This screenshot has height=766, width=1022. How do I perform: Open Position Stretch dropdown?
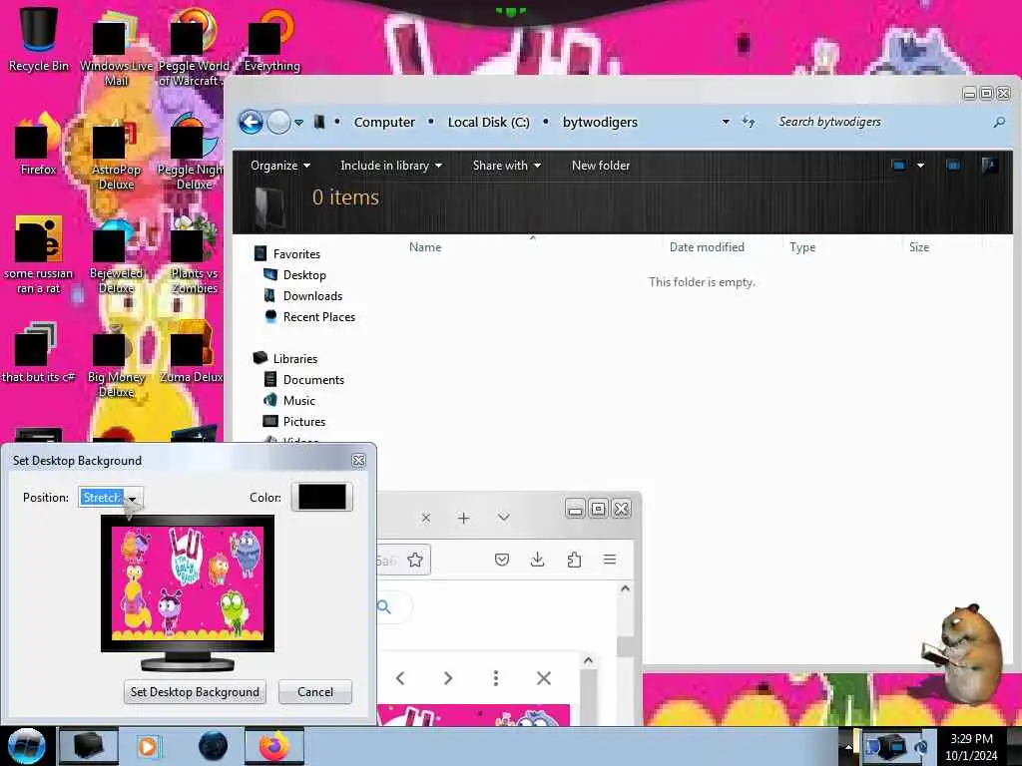tap(110, 498)
